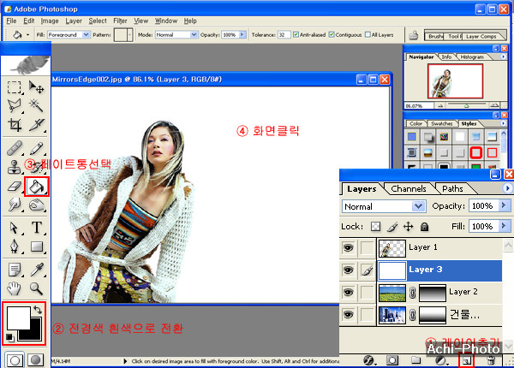
Task: Open the layer blend mode Normal dropdown
Action: [x=418, y=206]
